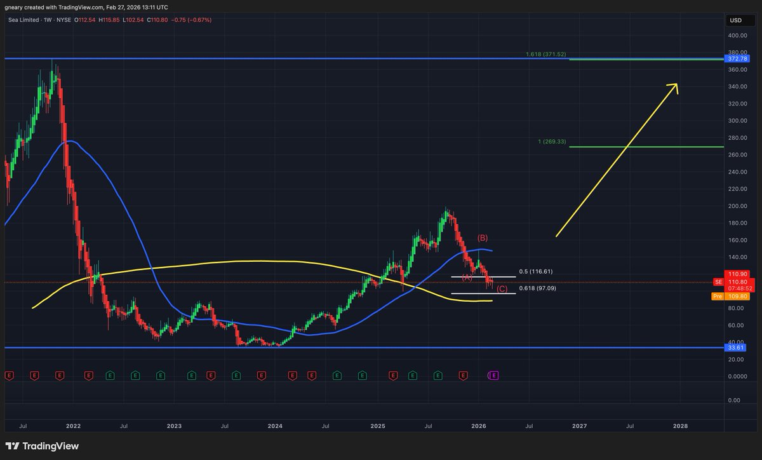Click the red earnings marker nearest the purple one
Viewport: 762px width, 460px height.
pos(463,375)
